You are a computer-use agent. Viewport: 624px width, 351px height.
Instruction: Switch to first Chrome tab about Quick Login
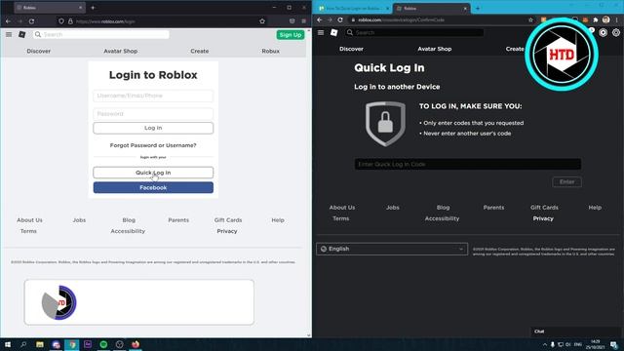pos(354,8)
